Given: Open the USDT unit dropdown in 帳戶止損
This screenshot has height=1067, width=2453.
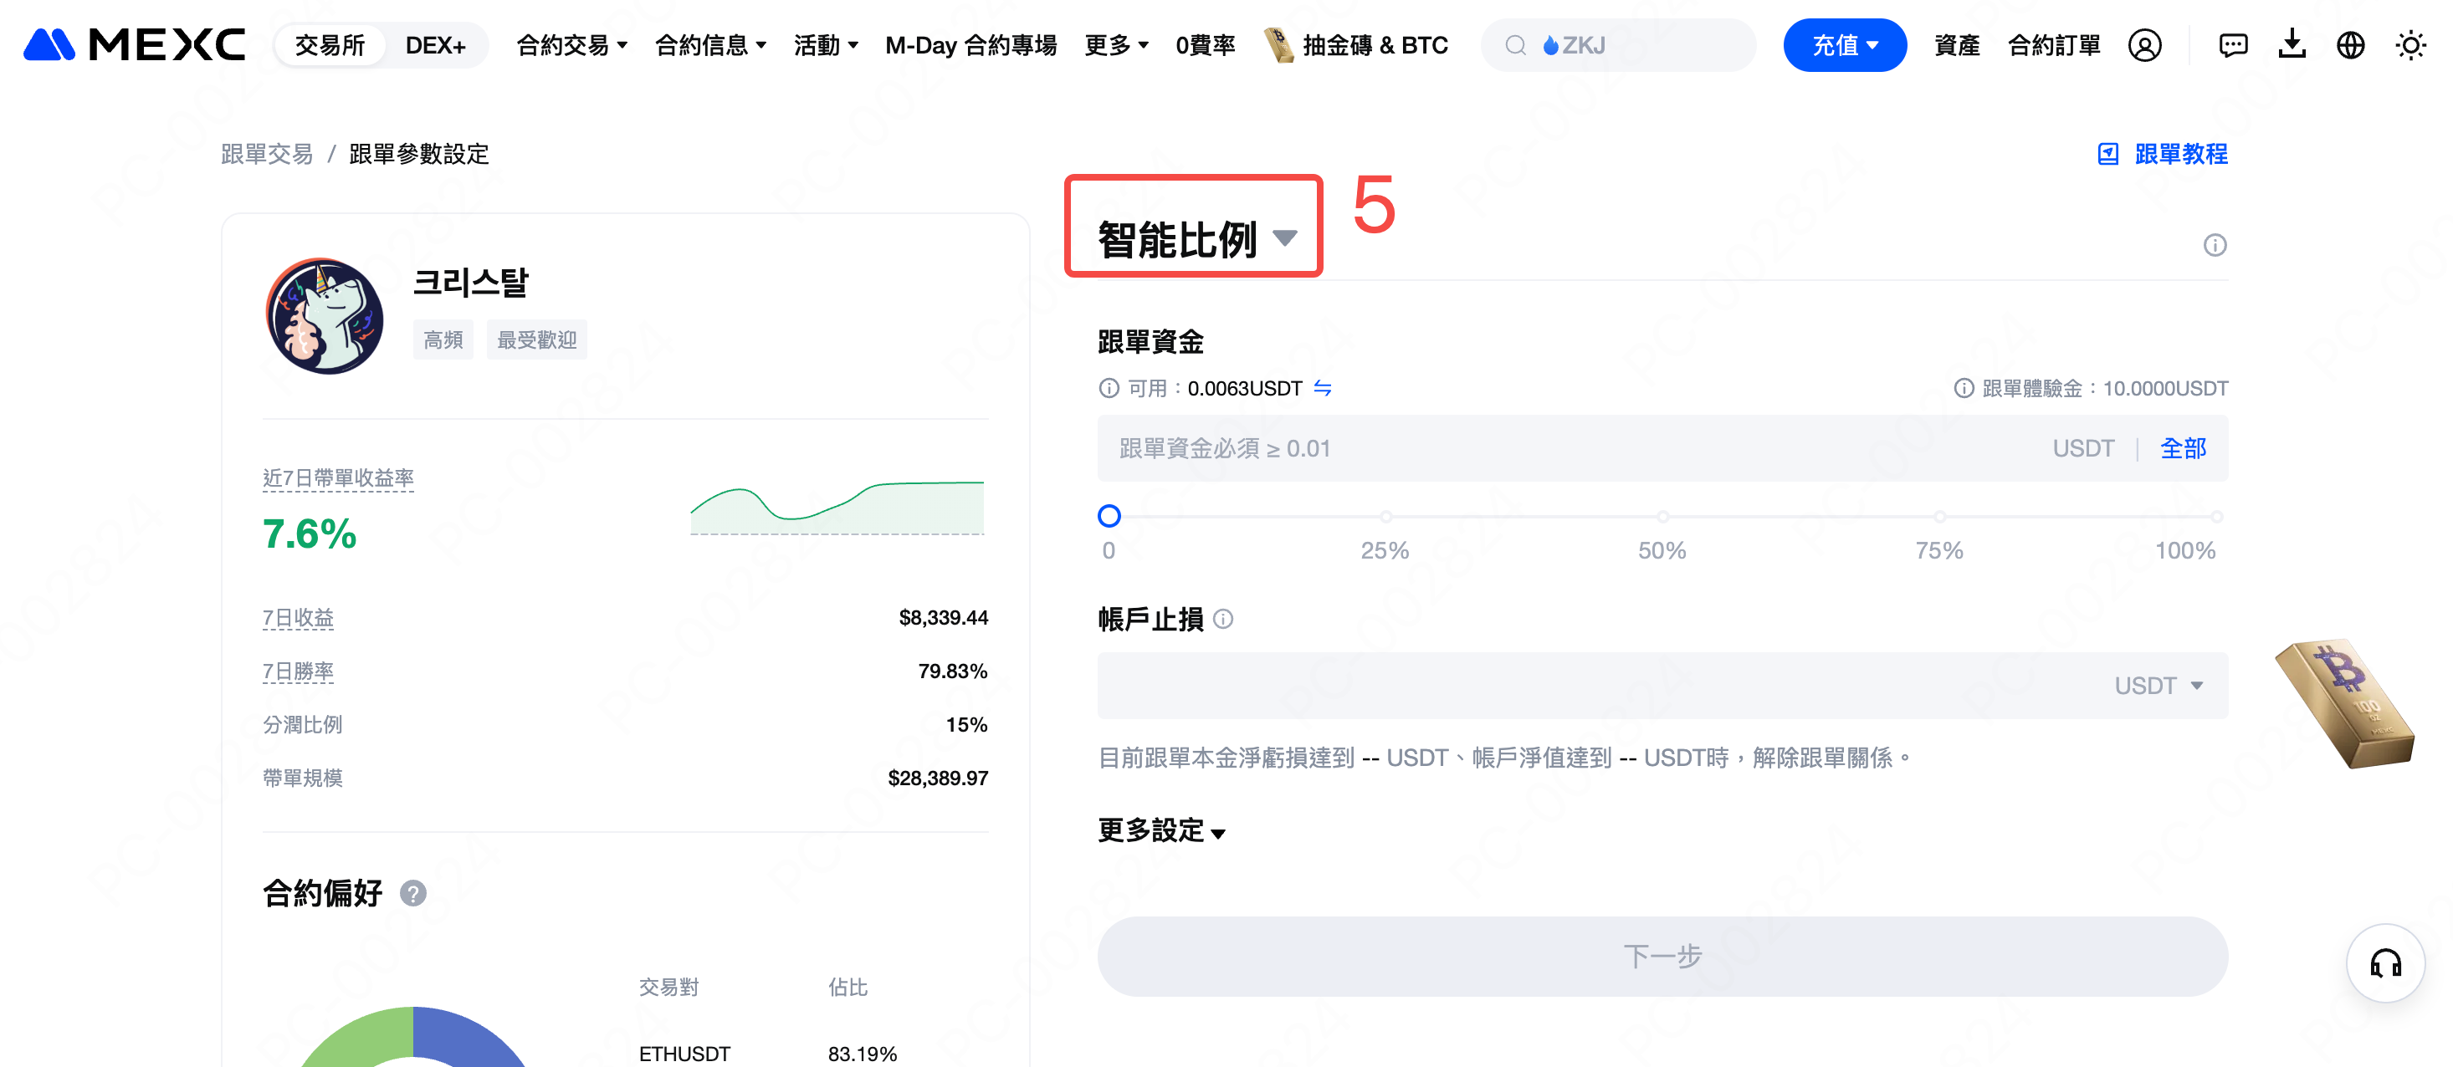Looking at the screenshot, I should click(x=2159, y=686).
